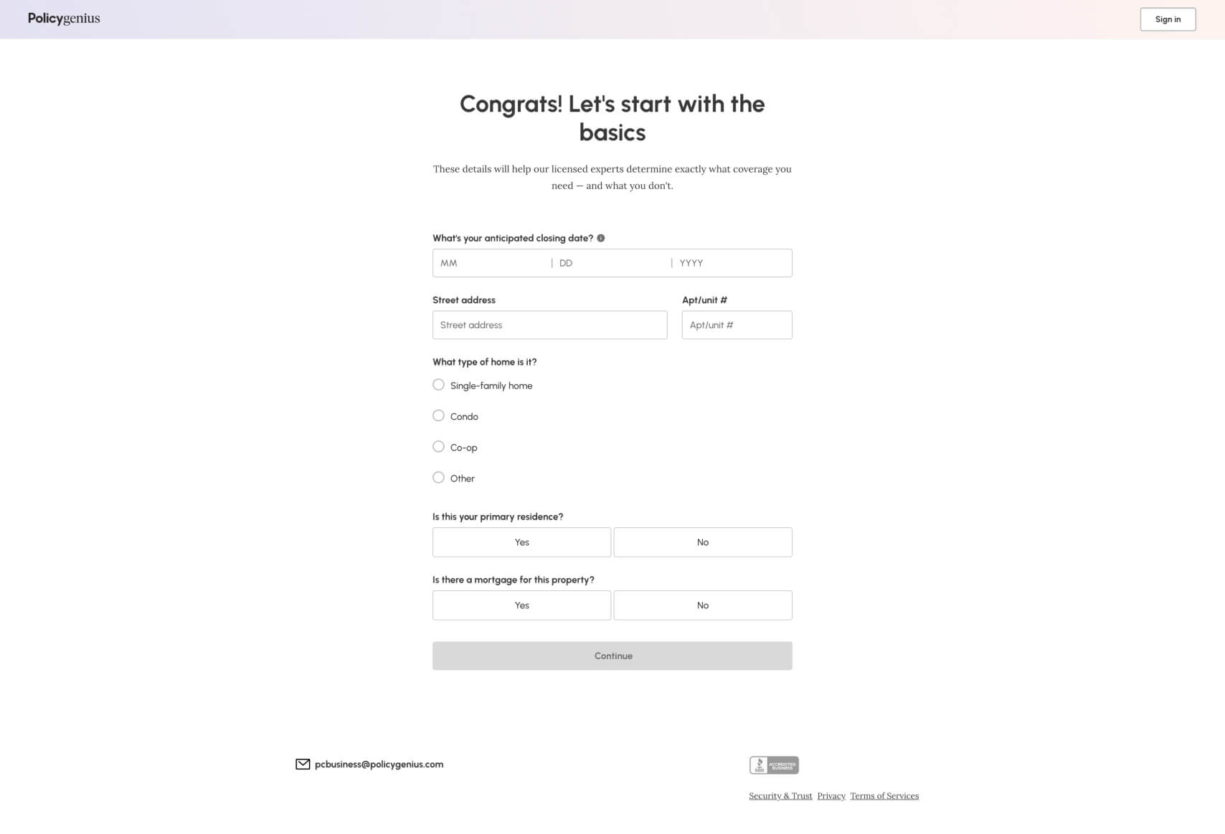Click the Sign in button
The image size is (1225, 834).
1168,19
